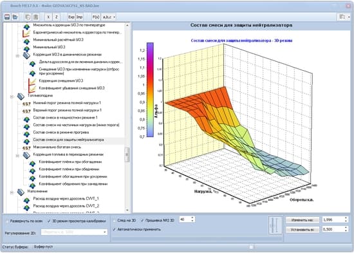Select Максимально богатая смесь tree item
This screenshot has width=354, height=253.
[57, 147]
